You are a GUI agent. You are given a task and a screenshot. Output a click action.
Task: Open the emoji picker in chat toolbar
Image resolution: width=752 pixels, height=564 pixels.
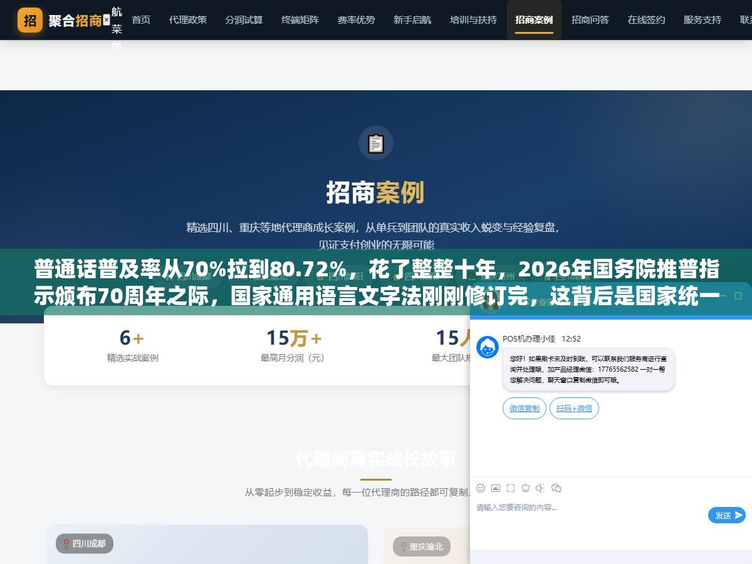pos(481,488)
